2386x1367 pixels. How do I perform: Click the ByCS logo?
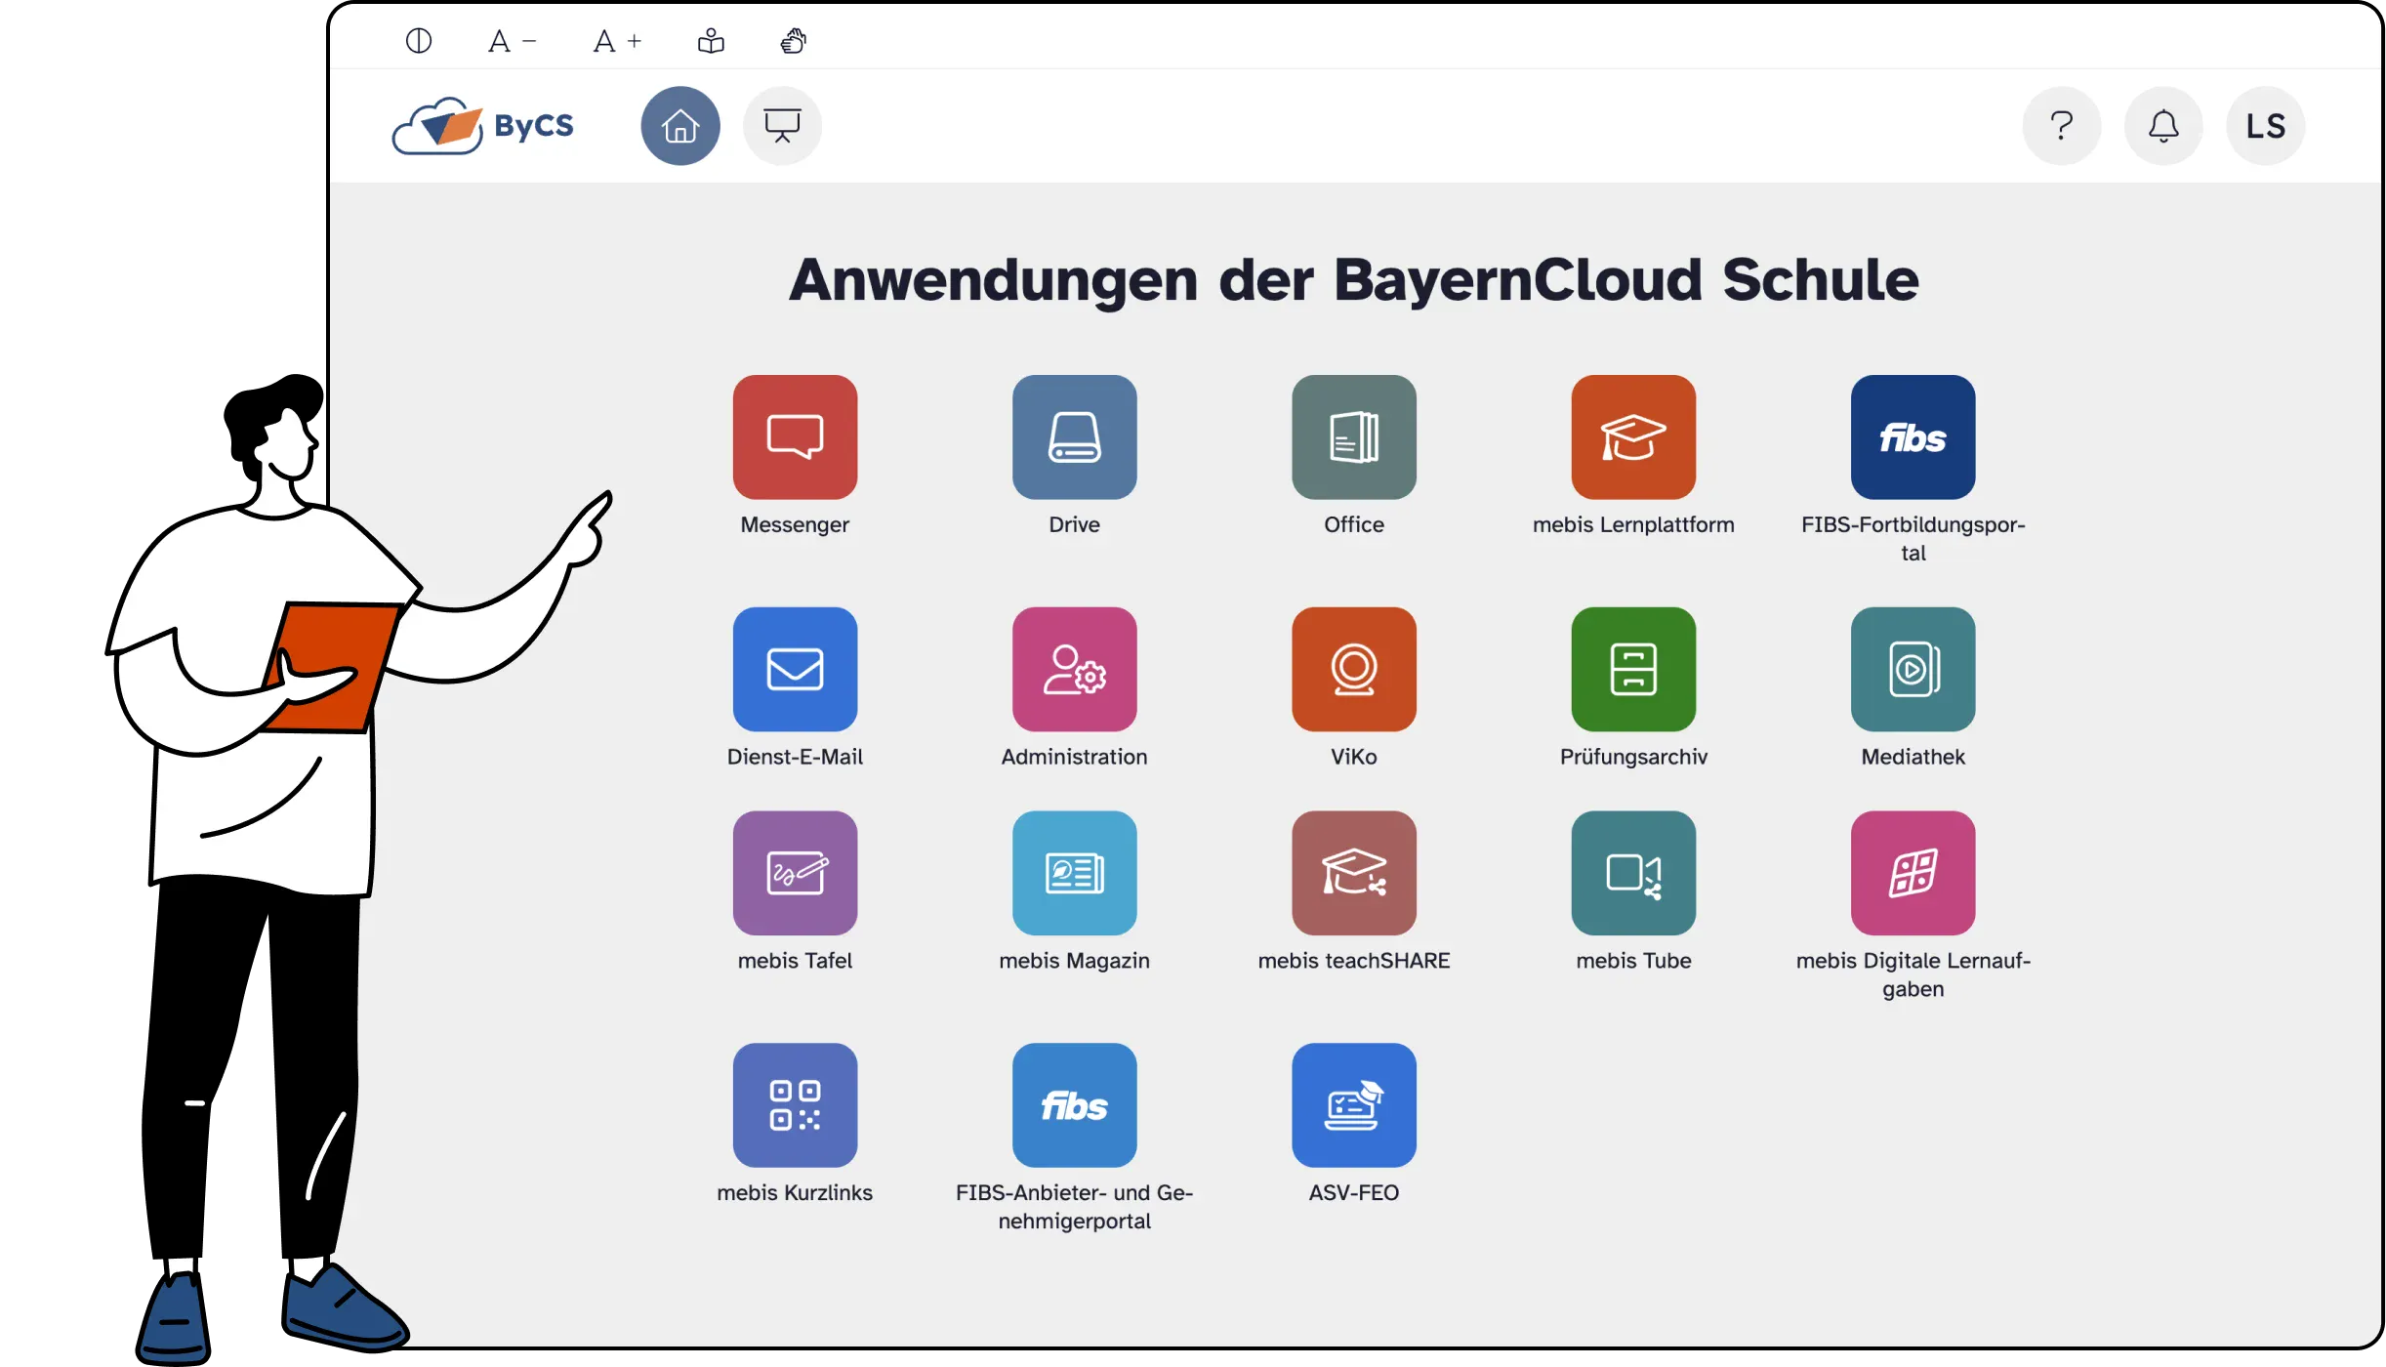[483, 126]
